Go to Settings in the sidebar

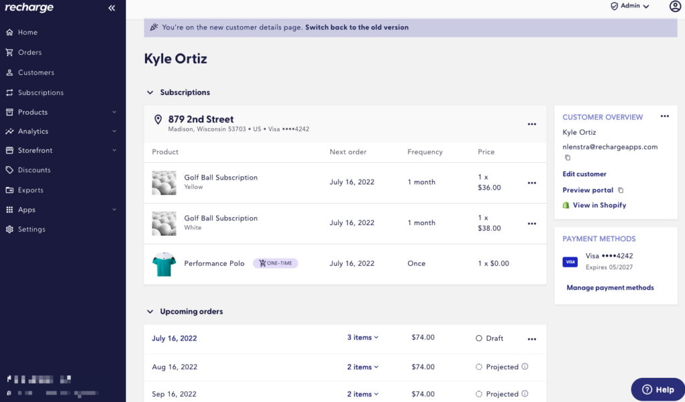(30, 229)
